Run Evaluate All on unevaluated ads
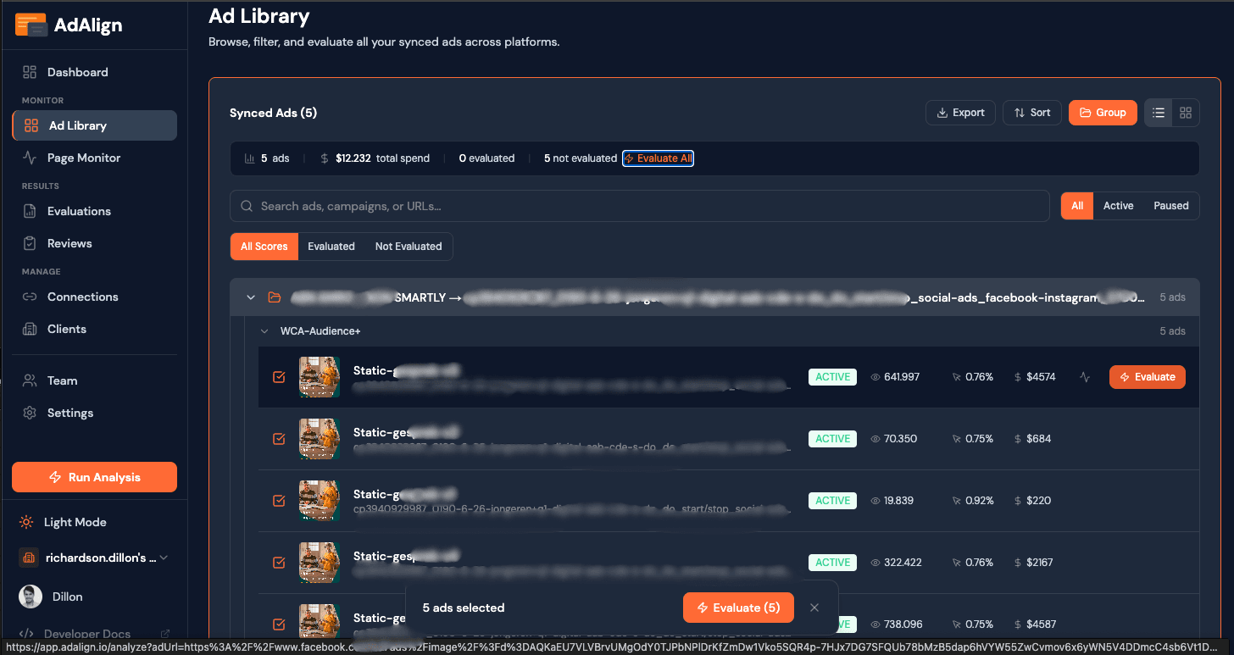 (x=658, y=158)
